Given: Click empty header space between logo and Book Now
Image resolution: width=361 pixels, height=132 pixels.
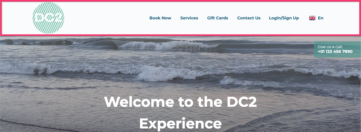Looking at the screenshot, I should pyautogui.click(x=106, y=18).
